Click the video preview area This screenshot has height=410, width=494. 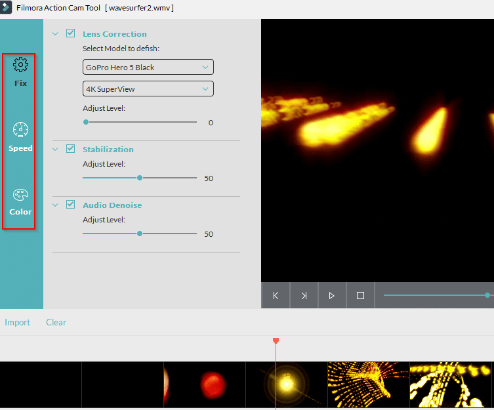tap(377, 150)
